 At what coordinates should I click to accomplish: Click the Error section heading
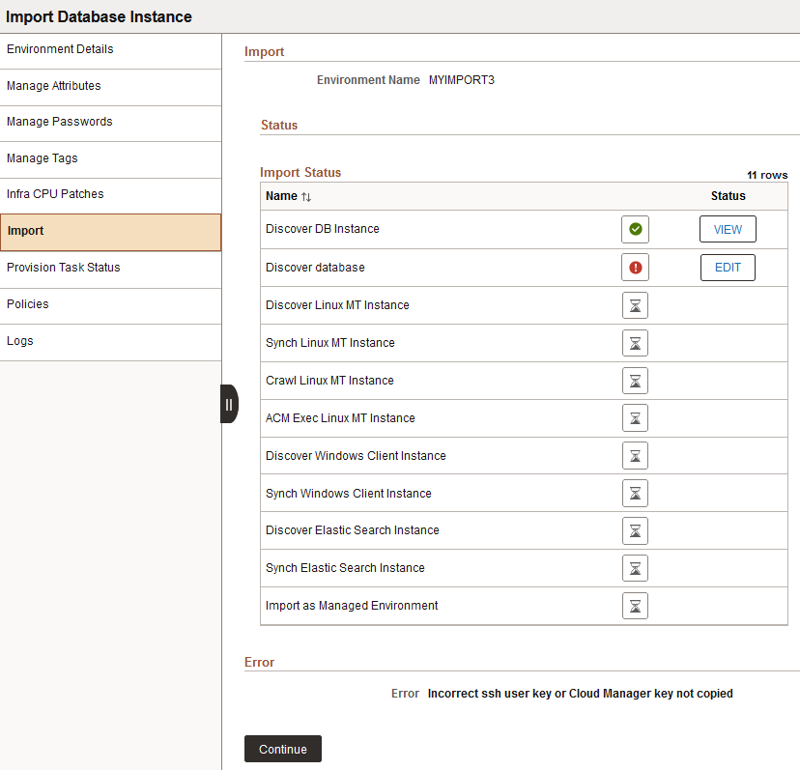[x=259, y=663]
